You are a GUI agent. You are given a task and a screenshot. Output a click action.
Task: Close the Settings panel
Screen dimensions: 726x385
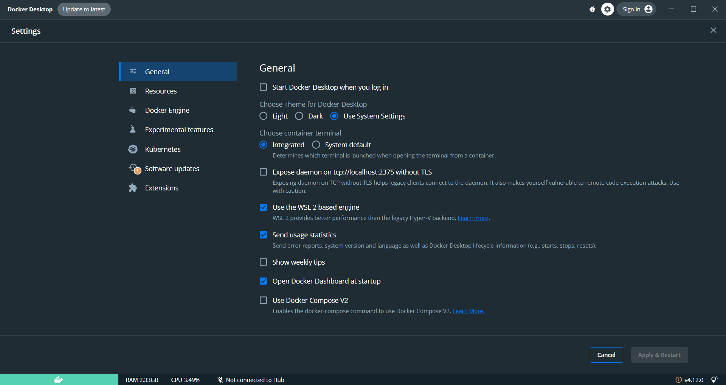pos(714,30)
